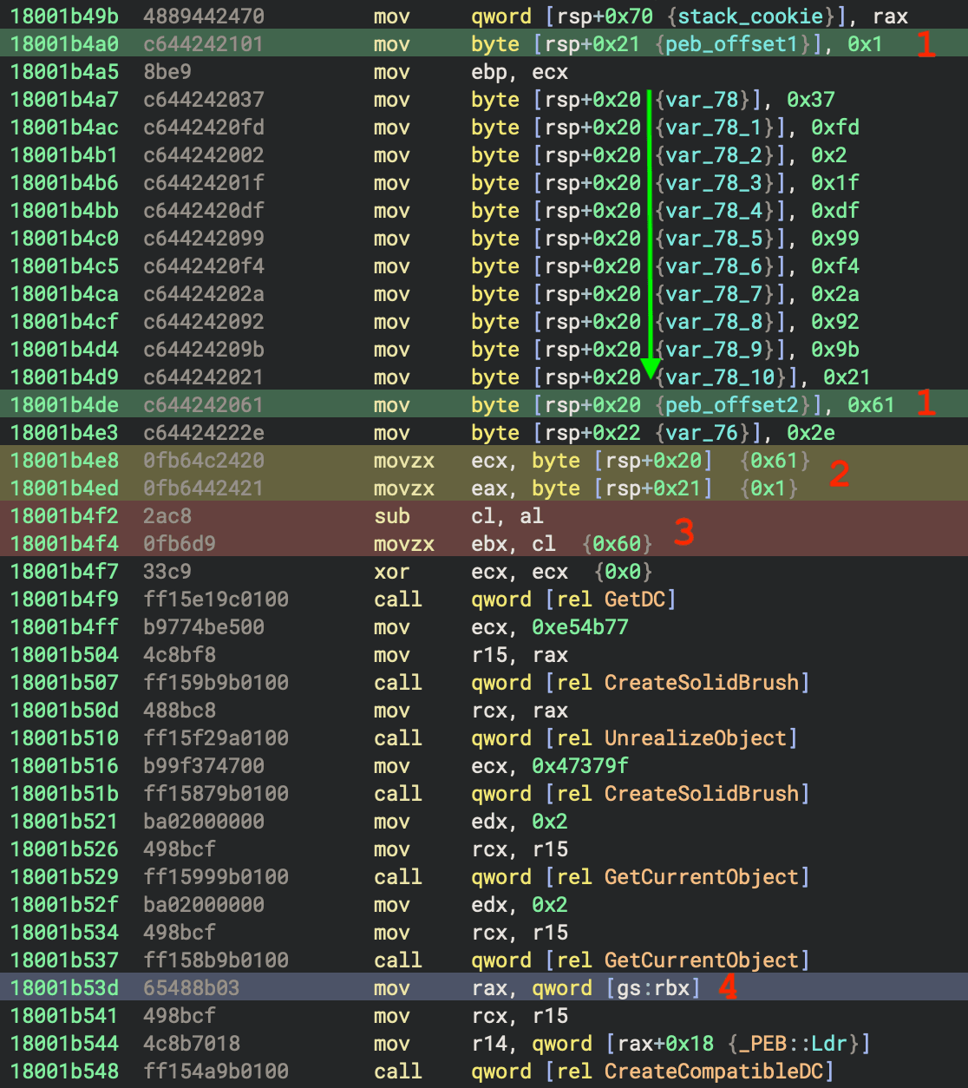
Task: Click the GetDC function call
Action: click(638, 600)
